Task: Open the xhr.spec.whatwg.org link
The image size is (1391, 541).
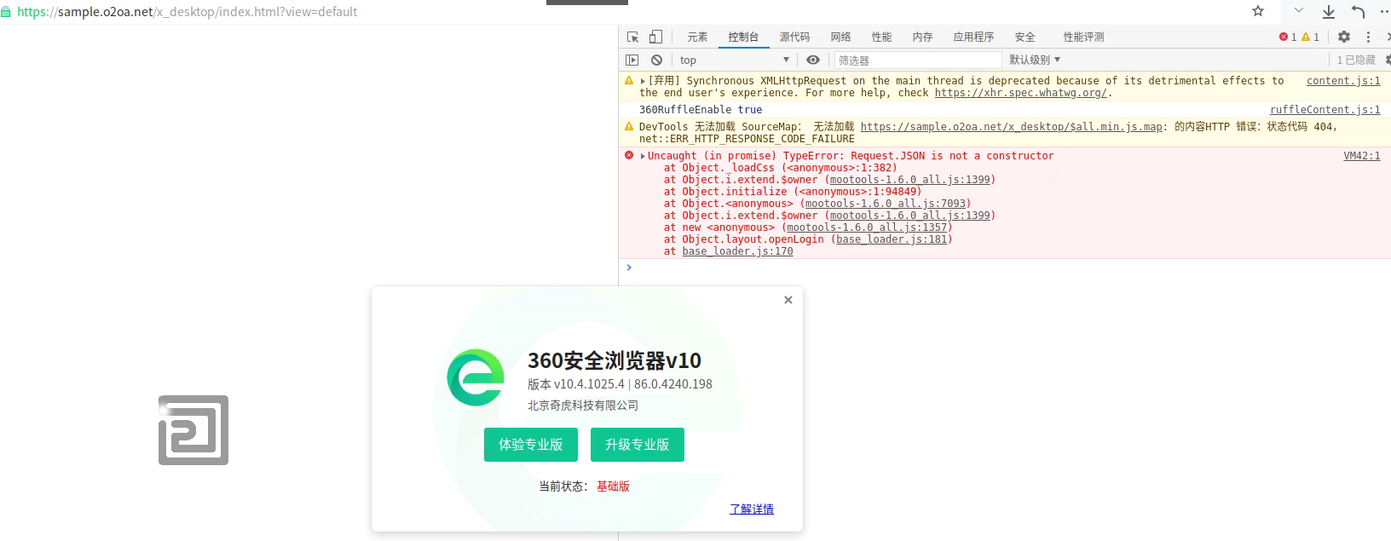Action: 1021,93
